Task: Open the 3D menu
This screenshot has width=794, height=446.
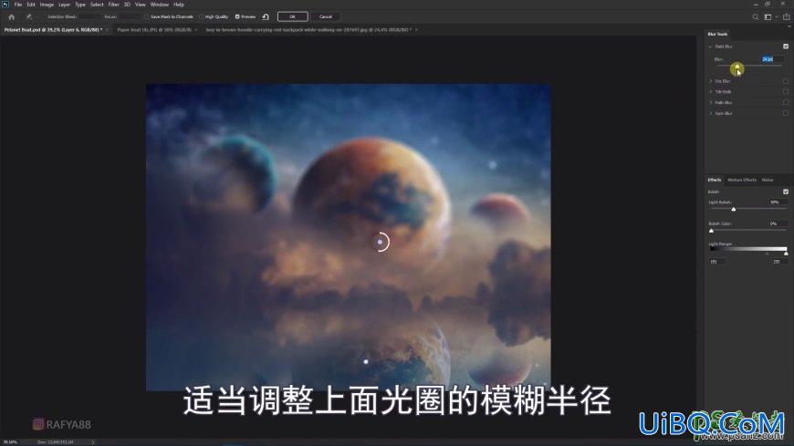Action: [127, 5]
